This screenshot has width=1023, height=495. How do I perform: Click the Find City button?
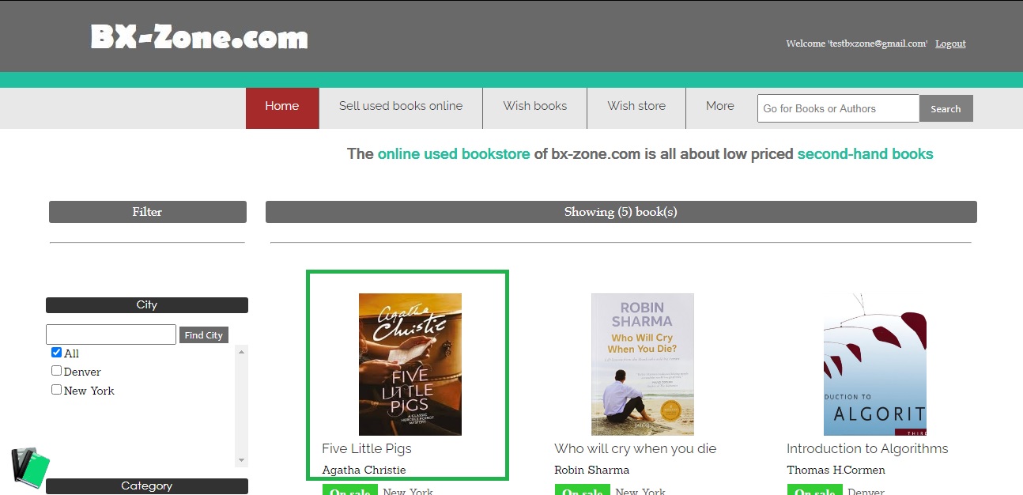(204, 335)
